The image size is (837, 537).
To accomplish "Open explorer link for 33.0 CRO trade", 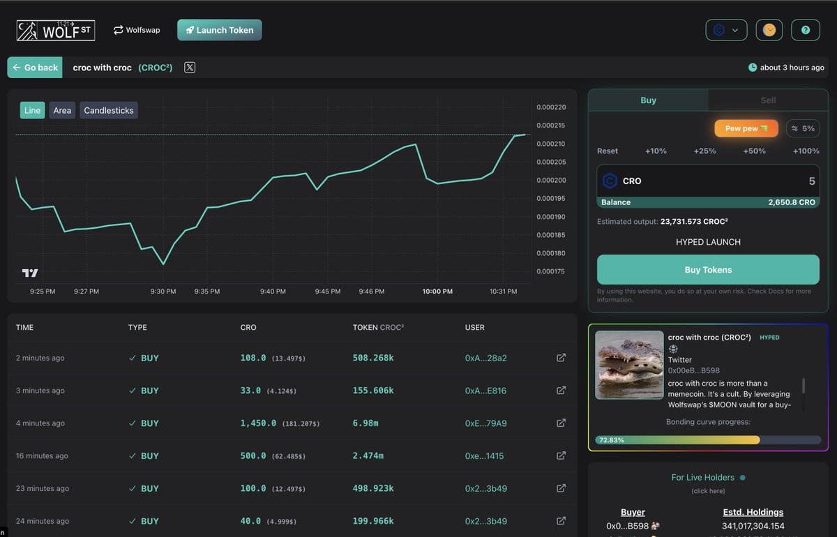I will [x=561, y=391].
